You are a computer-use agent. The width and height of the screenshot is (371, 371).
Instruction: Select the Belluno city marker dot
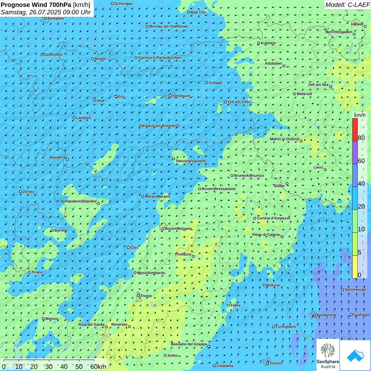(x=264, y=285)
